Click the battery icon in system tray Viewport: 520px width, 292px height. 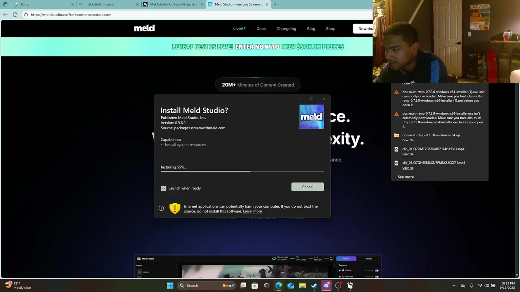click(x=493, y=286)
